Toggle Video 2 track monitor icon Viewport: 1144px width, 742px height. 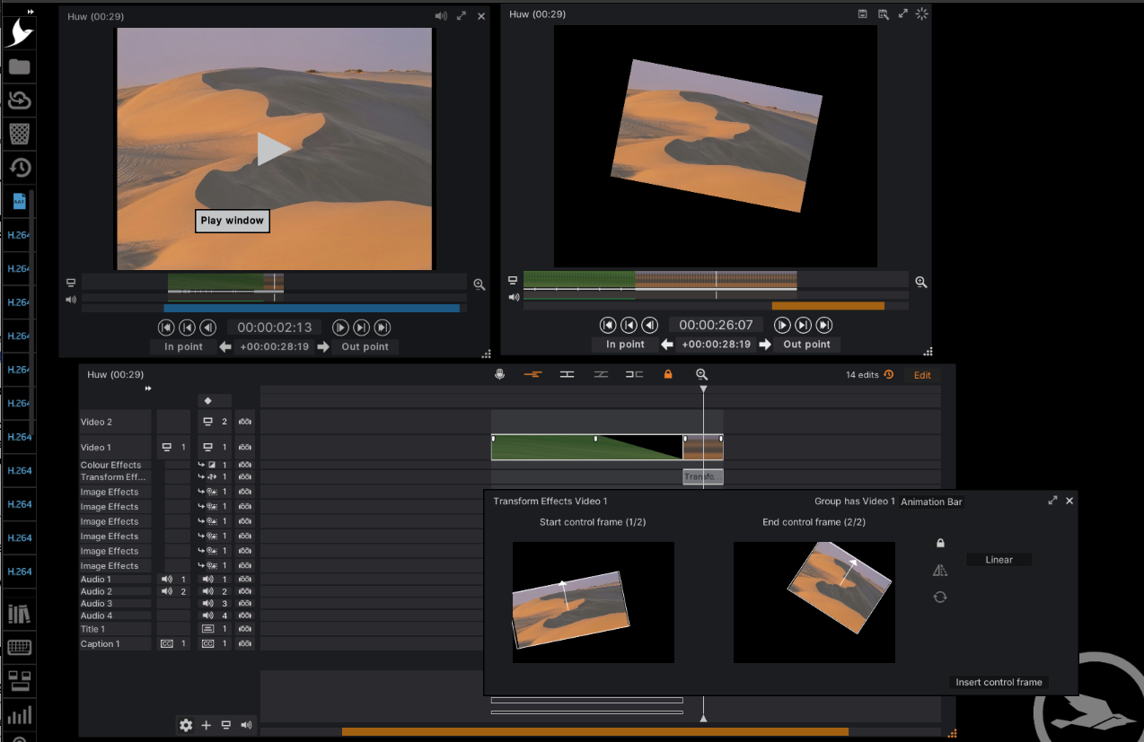[x=208, y=422]
